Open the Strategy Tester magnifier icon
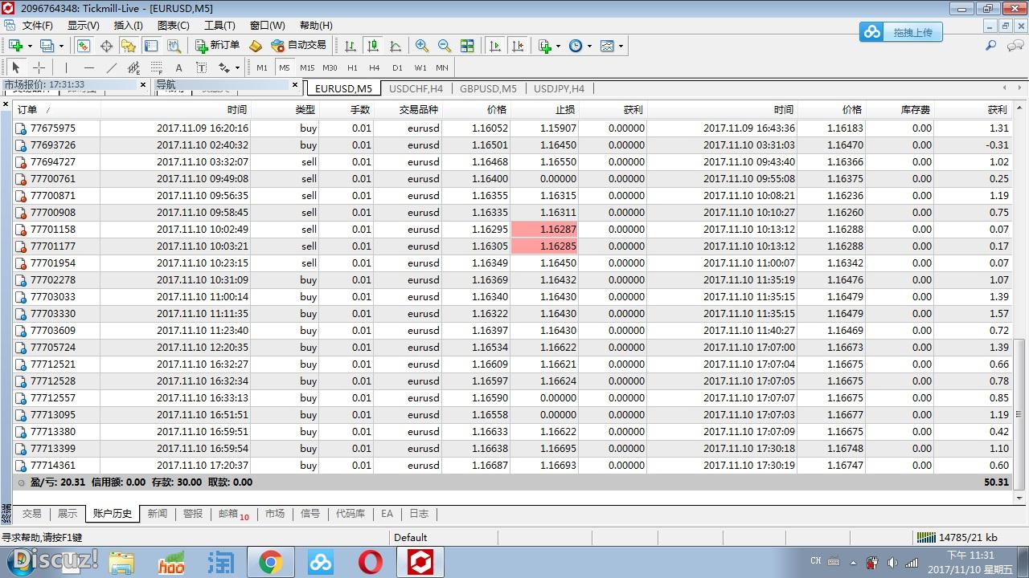Image resolution: width=1029 pixels, height=578 pixels. click(174, 46)
